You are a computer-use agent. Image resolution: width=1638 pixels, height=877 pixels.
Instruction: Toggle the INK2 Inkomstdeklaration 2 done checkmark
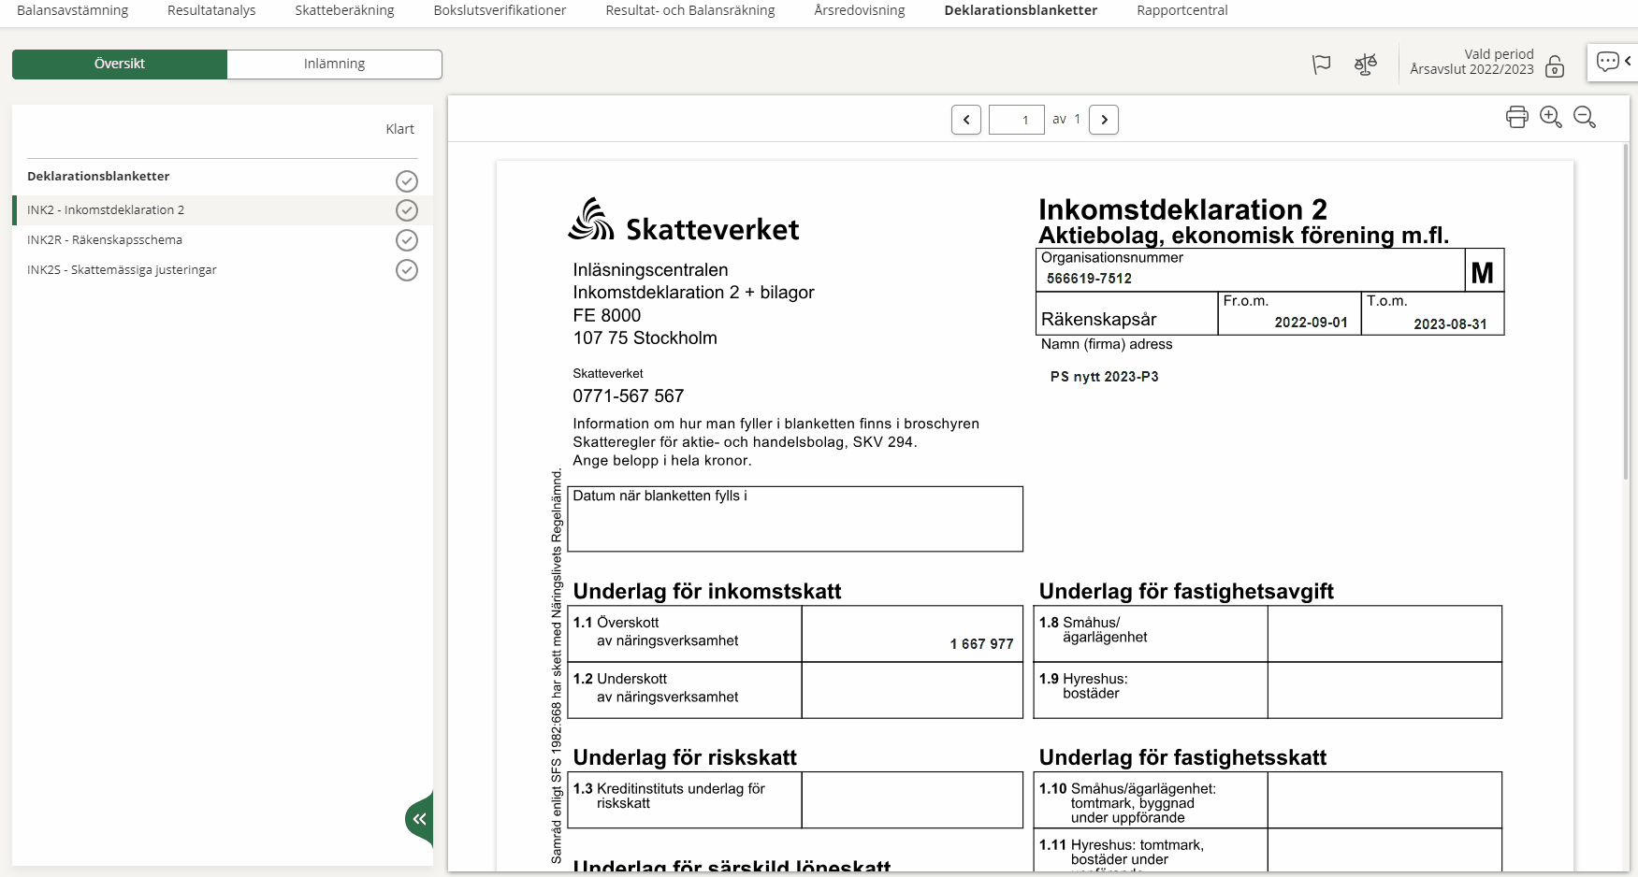406,210
